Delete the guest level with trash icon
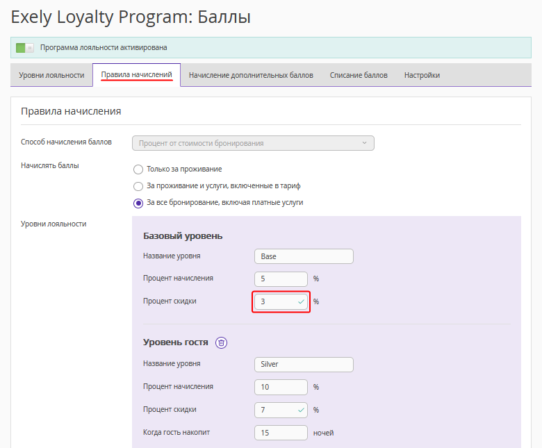The height and width of the screenshot is (448, 542). click(x=221, y=342)
